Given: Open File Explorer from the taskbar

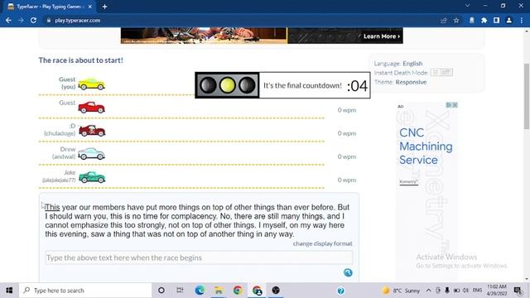Looking at the screenshot, I should pyautogui.click(x=219, y=291).
